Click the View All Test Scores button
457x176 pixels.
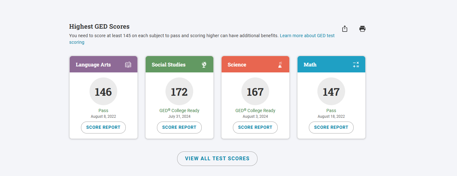pos(217,159)
